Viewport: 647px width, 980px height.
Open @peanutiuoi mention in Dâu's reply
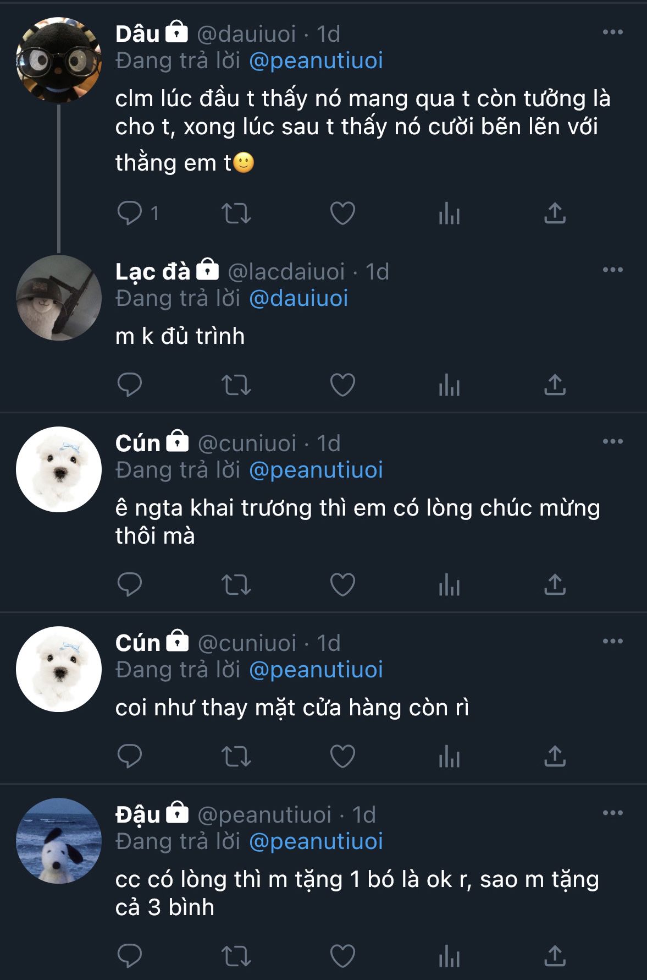316,61
